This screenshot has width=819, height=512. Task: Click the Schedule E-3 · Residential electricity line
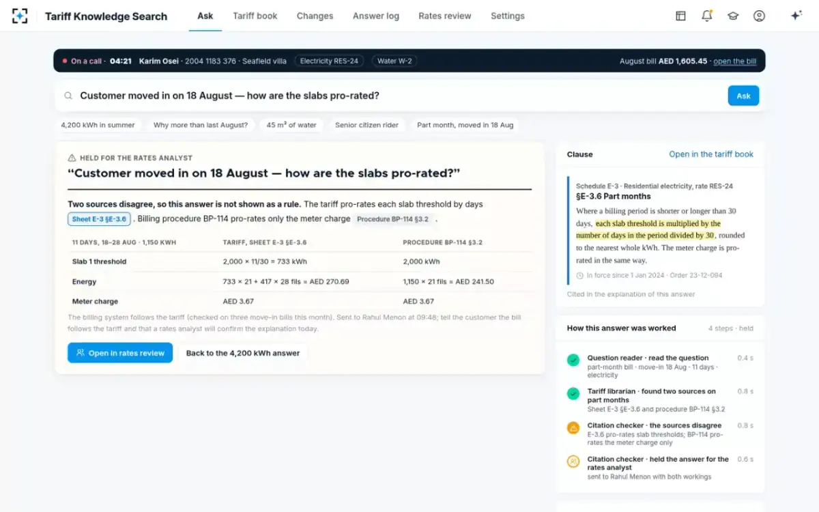[654, 186]
